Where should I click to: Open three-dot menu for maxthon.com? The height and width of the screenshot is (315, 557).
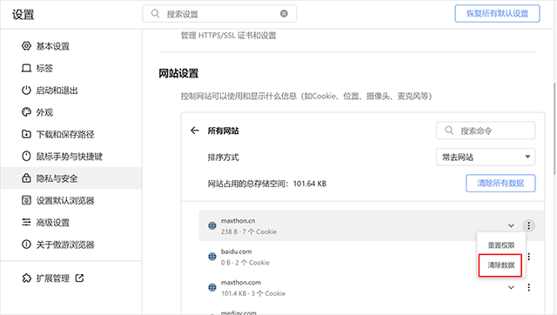point(529,287)
